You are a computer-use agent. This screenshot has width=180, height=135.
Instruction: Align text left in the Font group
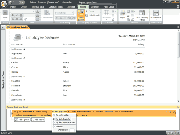pyautogui.click(x=13, y=19)
